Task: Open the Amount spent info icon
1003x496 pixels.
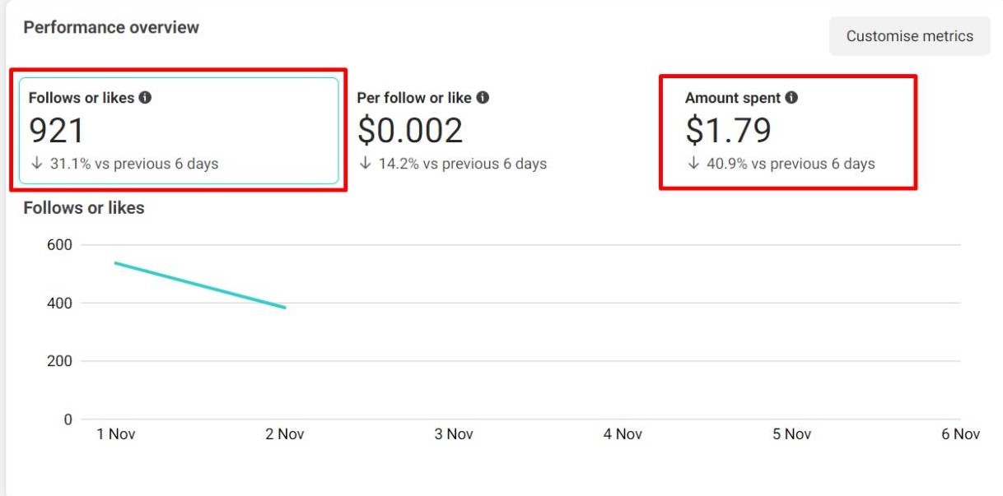Action: click(791, 97)
